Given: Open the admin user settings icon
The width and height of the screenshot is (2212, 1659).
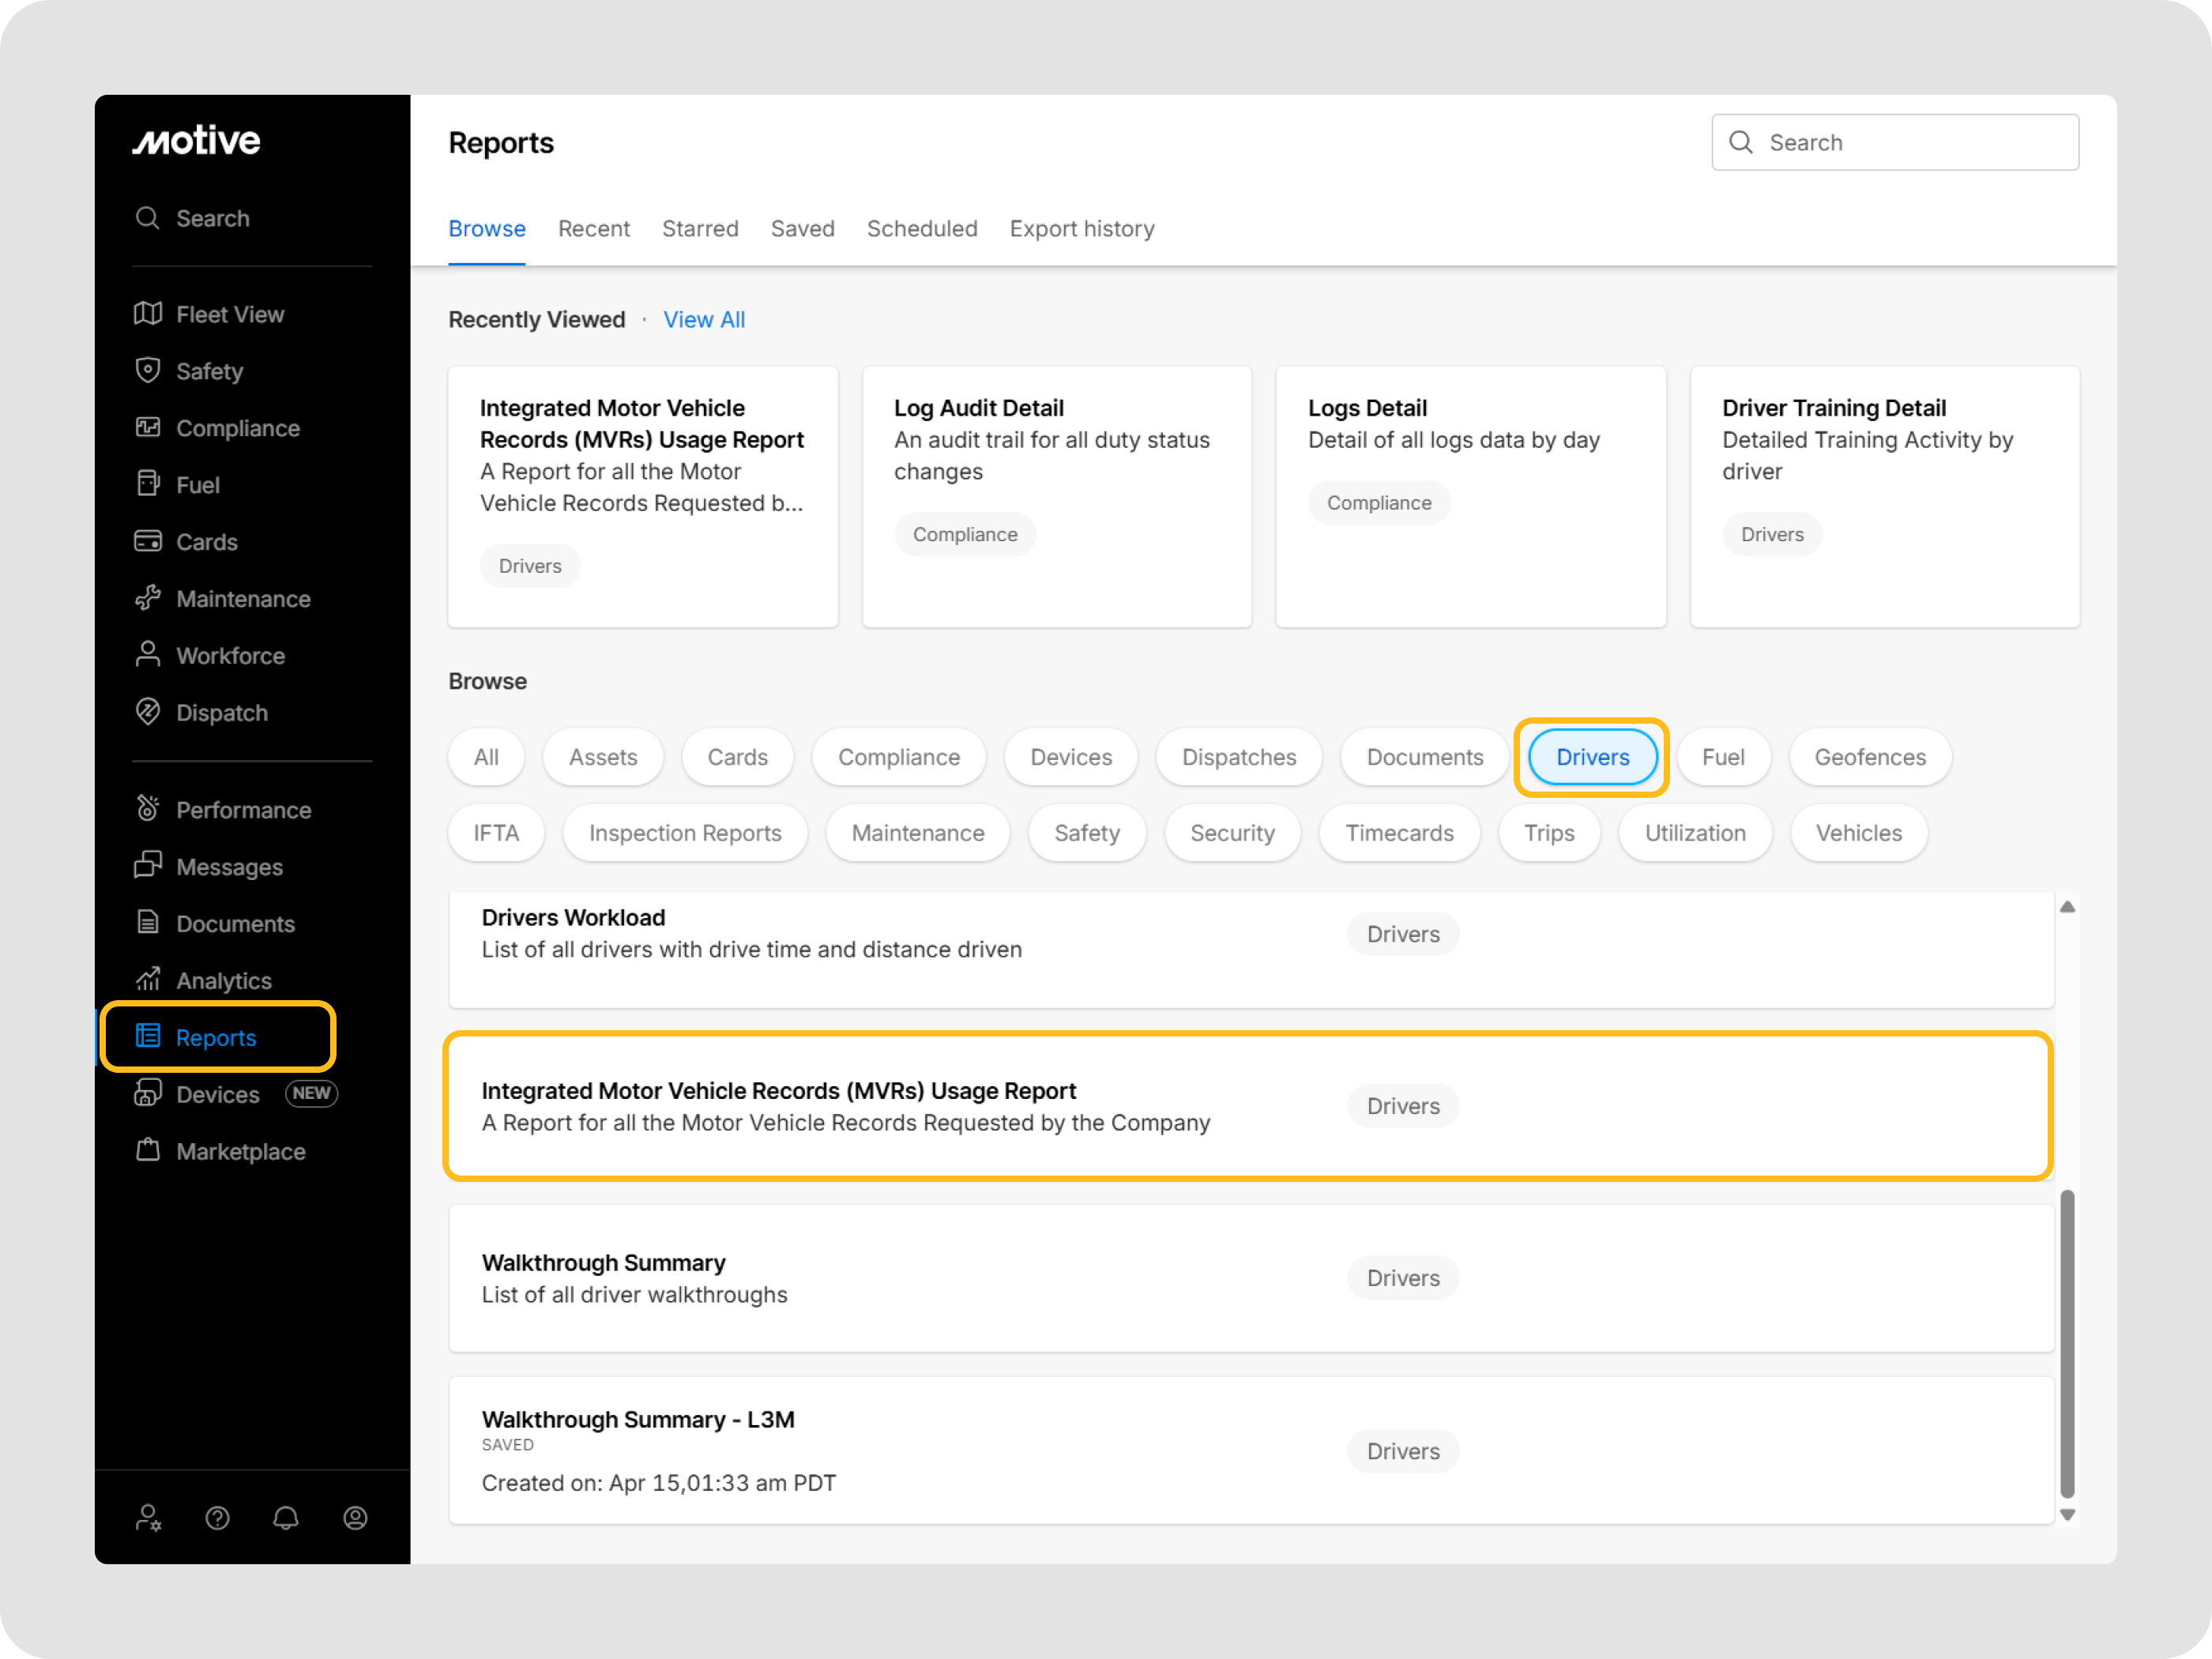Looking at the screenshot, I should 148,1518.
